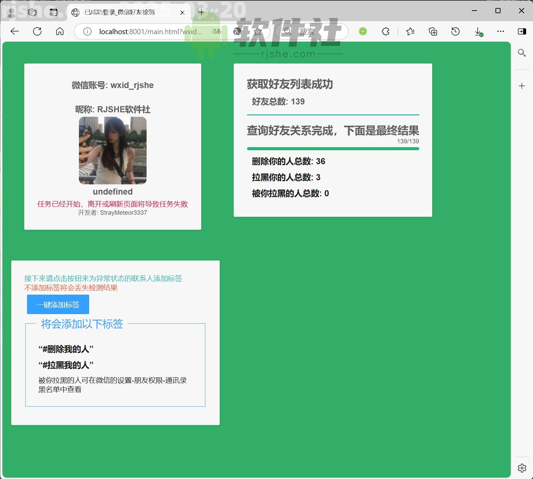This screenshot has width=533, height=479.
Task: Open the Settings and more menu
Action: click(500, 31)
